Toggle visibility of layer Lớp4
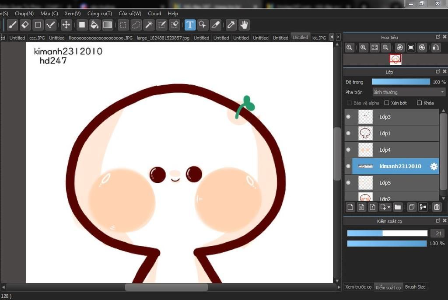The height and width of the screenshot is (300, 448). click(348, 150)
